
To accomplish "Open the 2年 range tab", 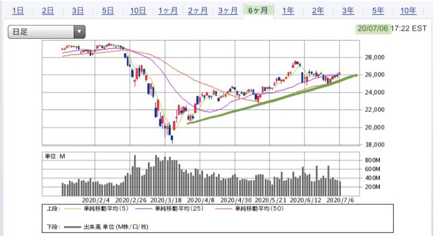I will point(318,11).
